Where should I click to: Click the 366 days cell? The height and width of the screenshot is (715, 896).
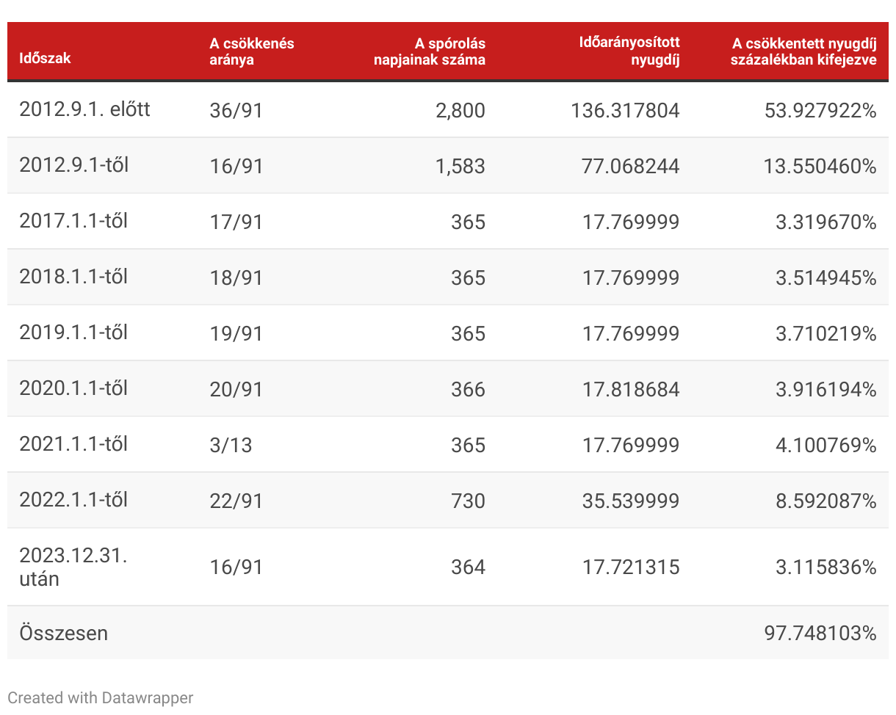[x=469, y=389]
